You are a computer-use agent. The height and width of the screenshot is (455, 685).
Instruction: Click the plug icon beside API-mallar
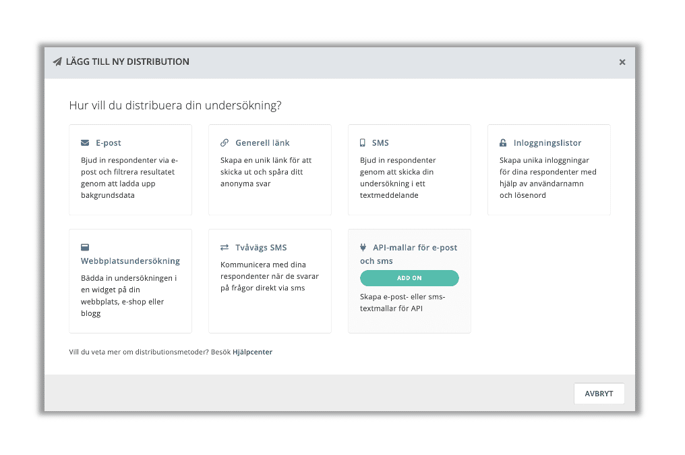[363, 247]
